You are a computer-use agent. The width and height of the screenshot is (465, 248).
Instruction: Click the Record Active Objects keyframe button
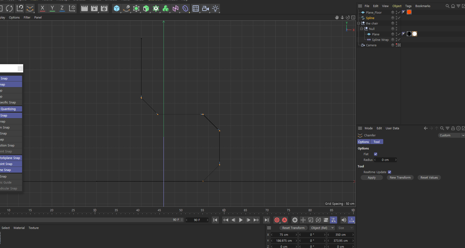277,220
